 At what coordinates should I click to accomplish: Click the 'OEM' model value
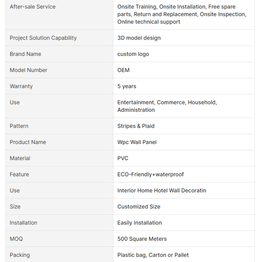(123, 70)
